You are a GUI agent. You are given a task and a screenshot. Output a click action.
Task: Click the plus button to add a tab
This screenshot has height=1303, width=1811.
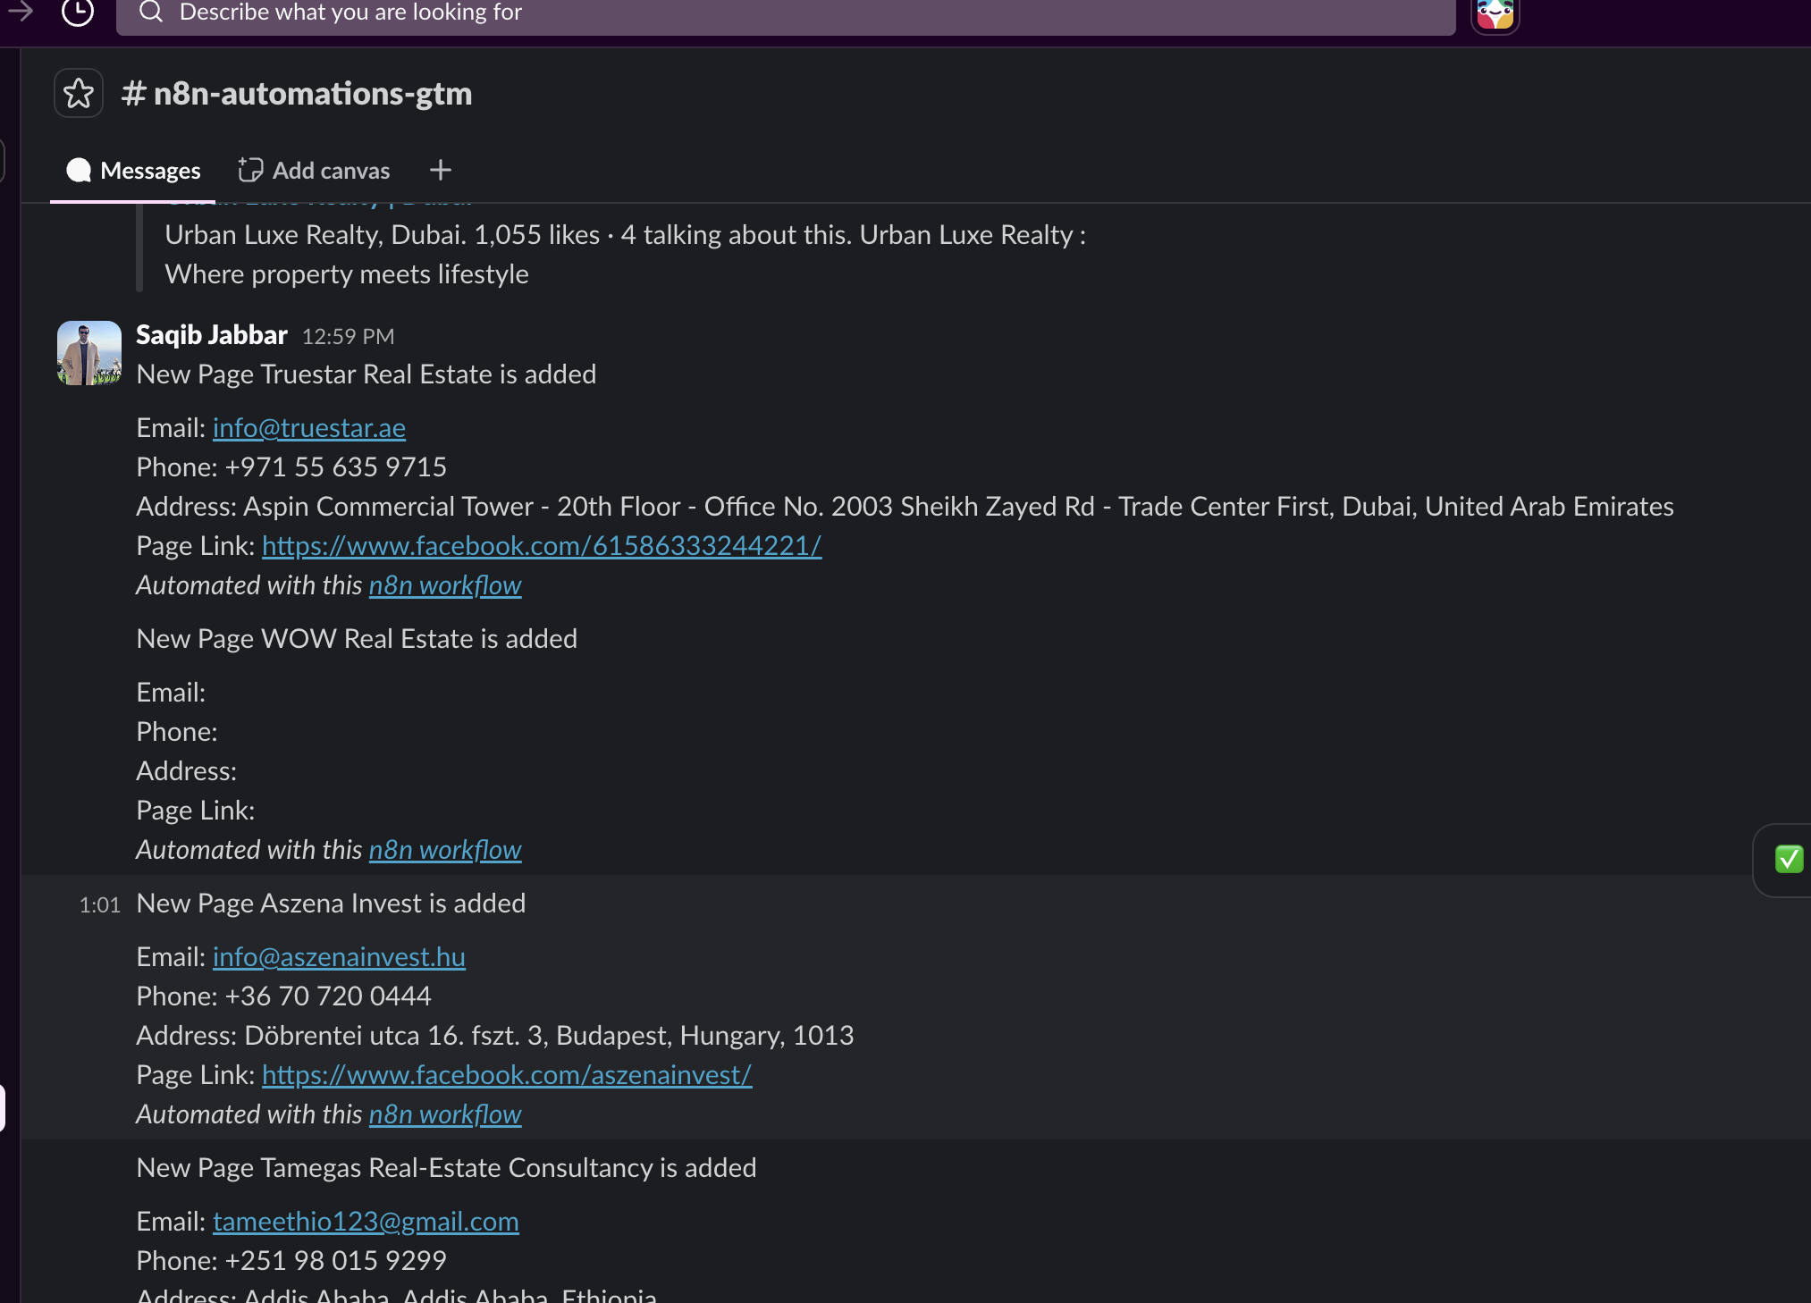pos(441,171)
